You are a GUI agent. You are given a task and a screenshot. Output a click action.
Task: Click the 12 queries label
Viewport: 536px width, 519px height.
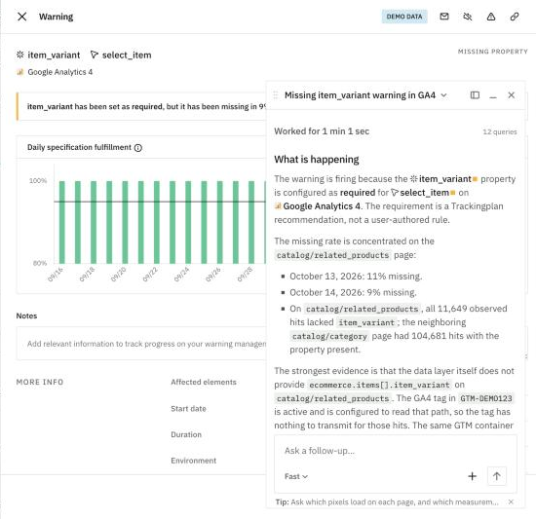tap(500, 131)
